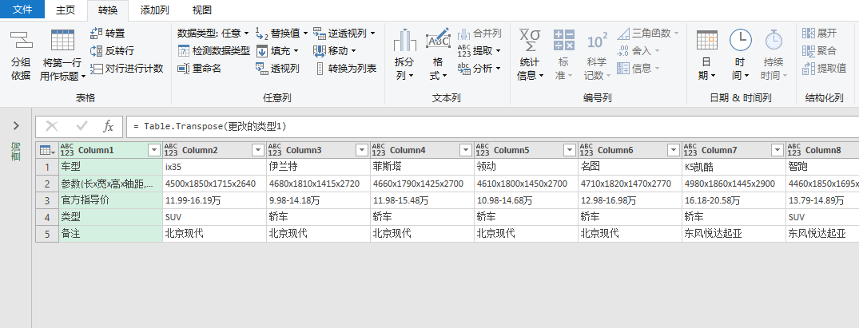Click the Rename (重命名) button
Image resolution: width=859 pixels, height=328 pixels.
200,69
